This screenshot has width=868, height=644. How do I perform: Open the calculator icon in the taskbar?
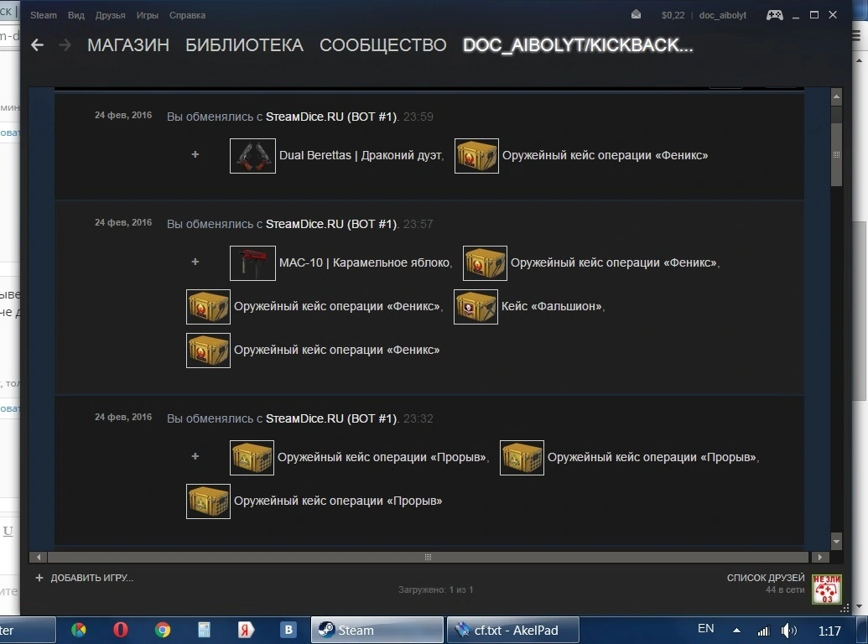pyautogui.click(x=205, y=630)
